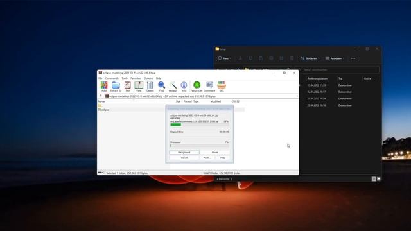Click the SFX archive icon
This screenshot has height=231, width=411.
coord(222,87)
